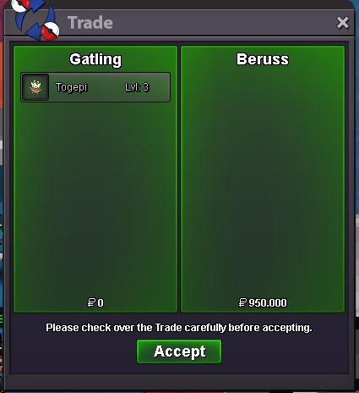The height and width of the screenshot is (393, 359).
Task: Click the lower-right Pokéball in Trade logo
Action: click(x=51, y=30)
